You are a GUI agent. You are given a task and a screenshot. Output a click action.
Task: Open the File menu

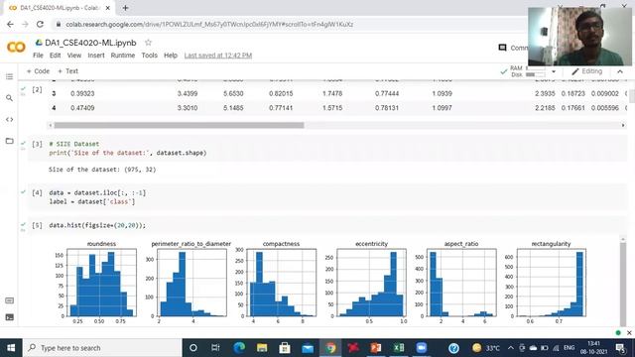click(38, 56)
